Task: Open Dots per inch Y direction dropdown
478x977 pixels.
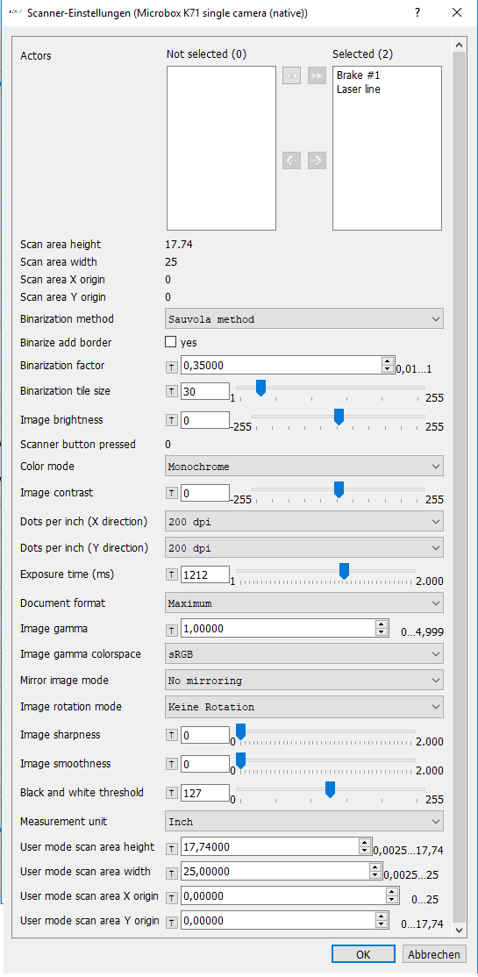Action: [304, 548]
